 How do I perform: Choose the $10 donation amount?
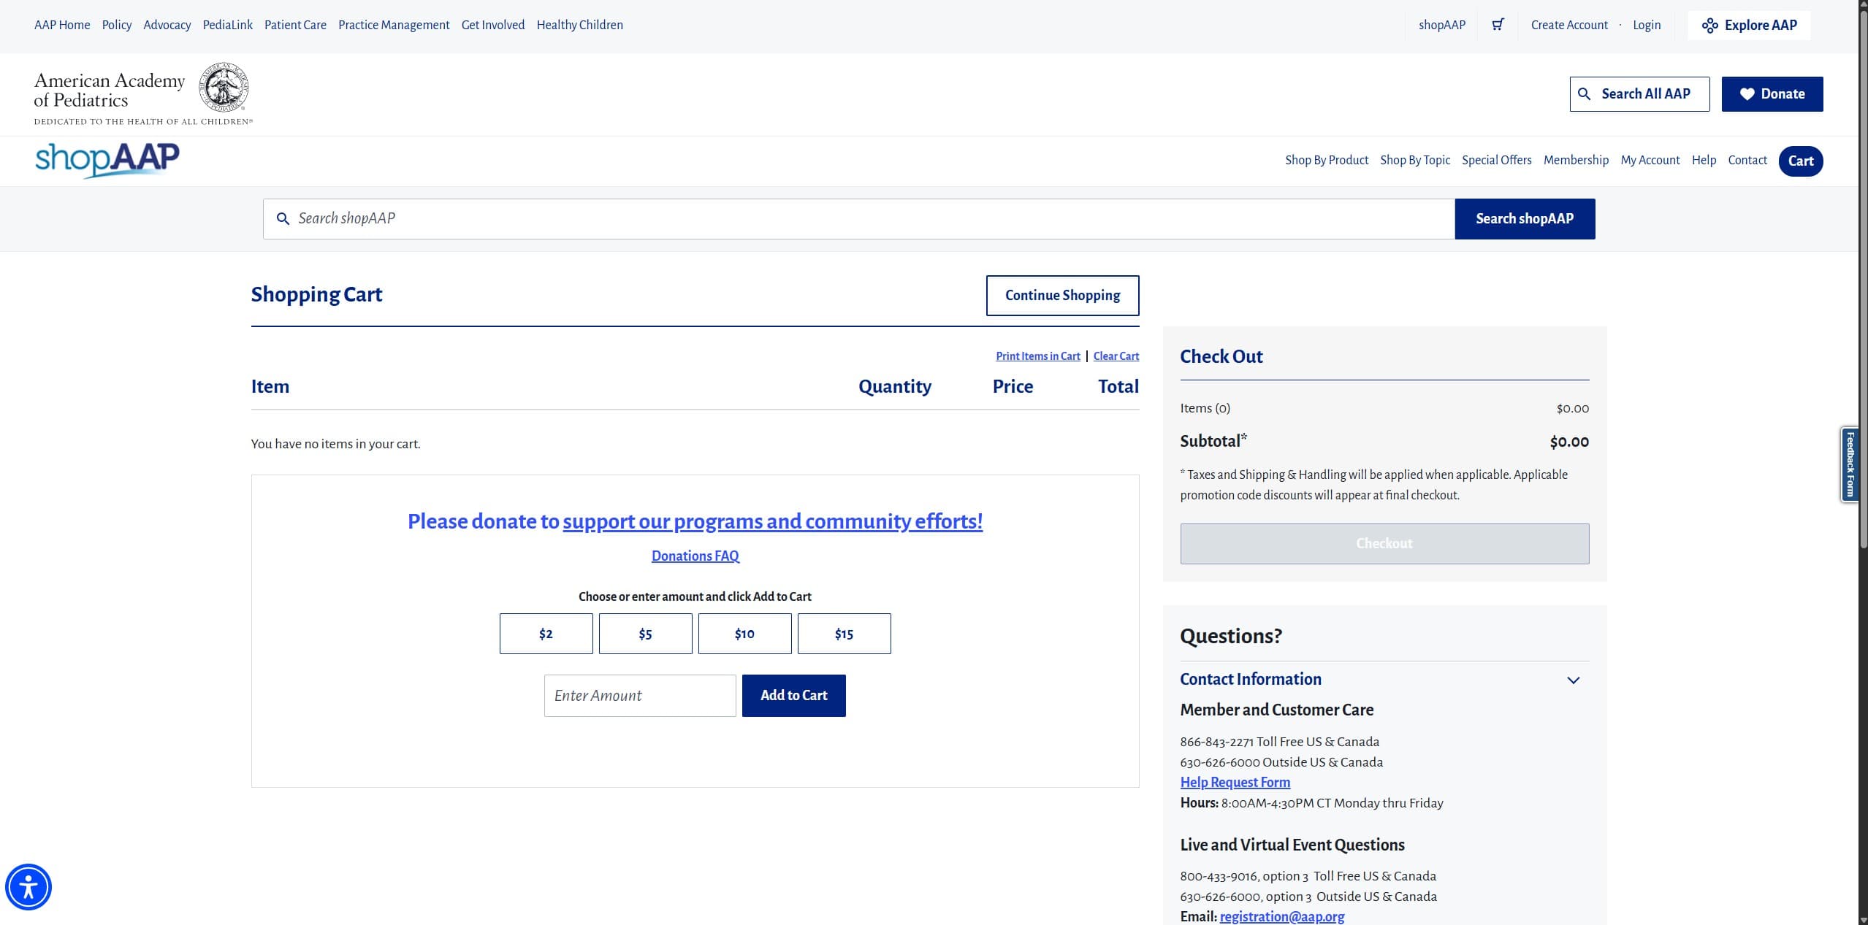pyautogui.click(x=744, y=634)
